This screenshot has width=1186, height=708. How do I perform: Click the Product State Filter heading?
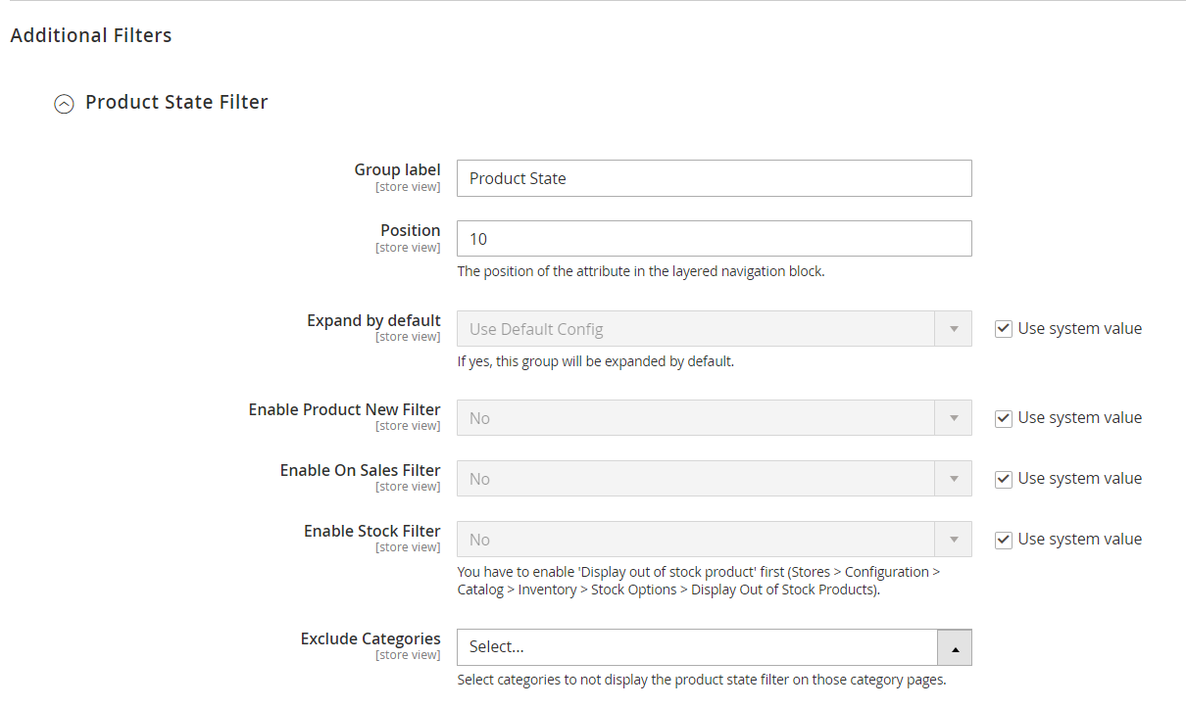tap(176, 102)
